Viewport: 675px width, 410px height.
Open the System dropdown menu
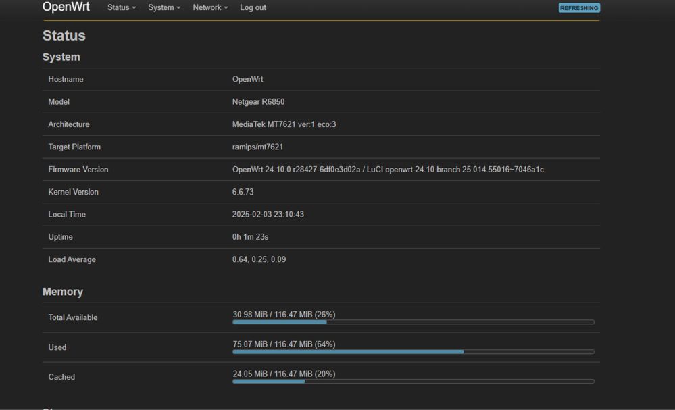tap(164, 7)
